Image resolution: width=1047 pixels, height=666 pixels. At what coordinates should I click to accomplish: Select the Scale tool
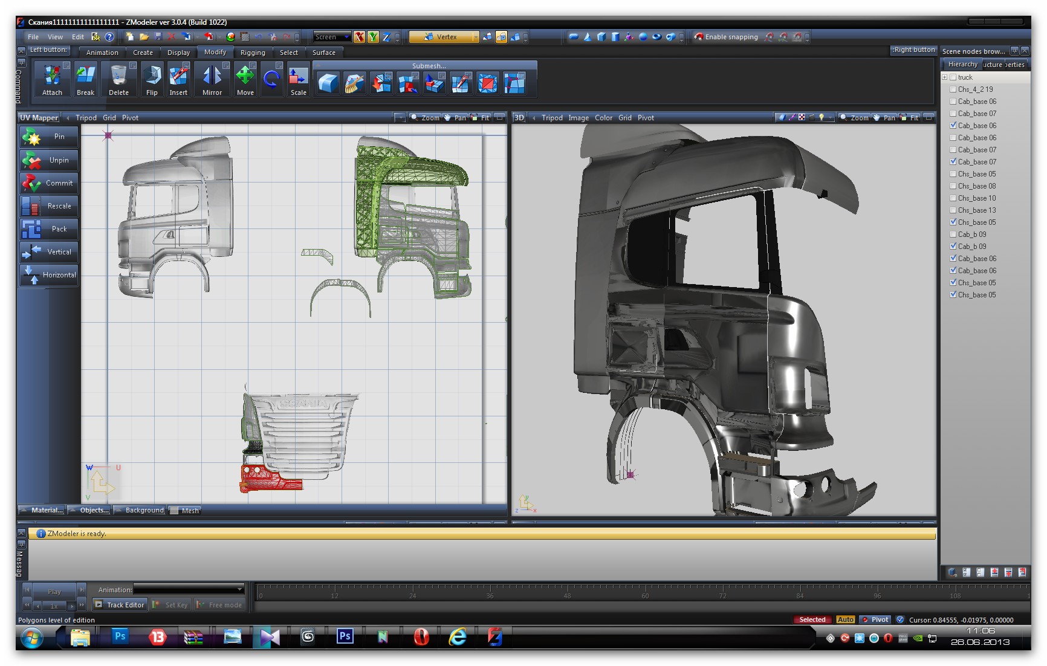point(298,76)
